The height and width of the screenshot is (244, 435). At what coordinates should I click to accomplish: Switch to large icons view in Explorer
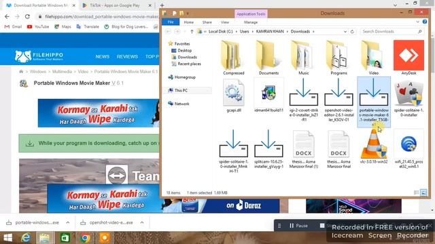click(423, 192)
